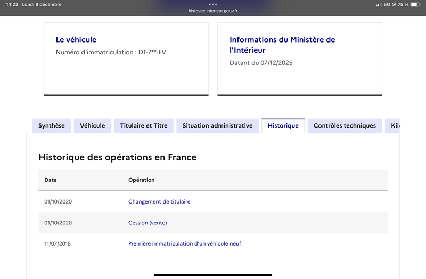Open the Synthèse tab
This screenshot has width=426, height=279.
coord(52,126)
